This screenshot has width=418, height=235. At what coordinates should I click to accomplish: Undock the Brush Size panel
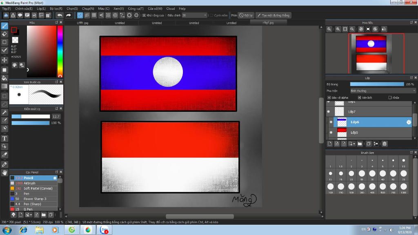411,152
